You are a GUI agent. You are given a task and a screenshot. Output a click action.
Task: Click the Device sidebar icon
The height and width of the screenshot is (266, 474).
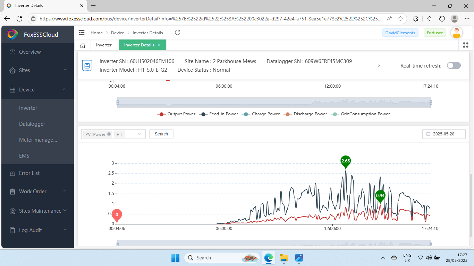pyautogui.click(x=12, y=90)
